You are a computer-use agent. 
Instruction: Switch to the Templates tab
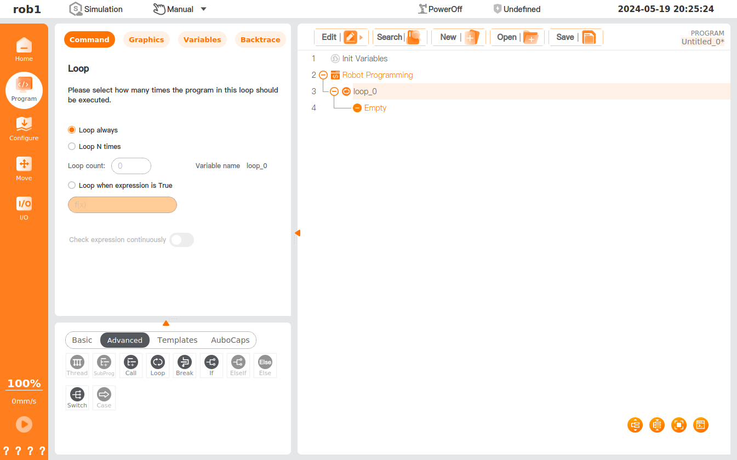[177, 340]
